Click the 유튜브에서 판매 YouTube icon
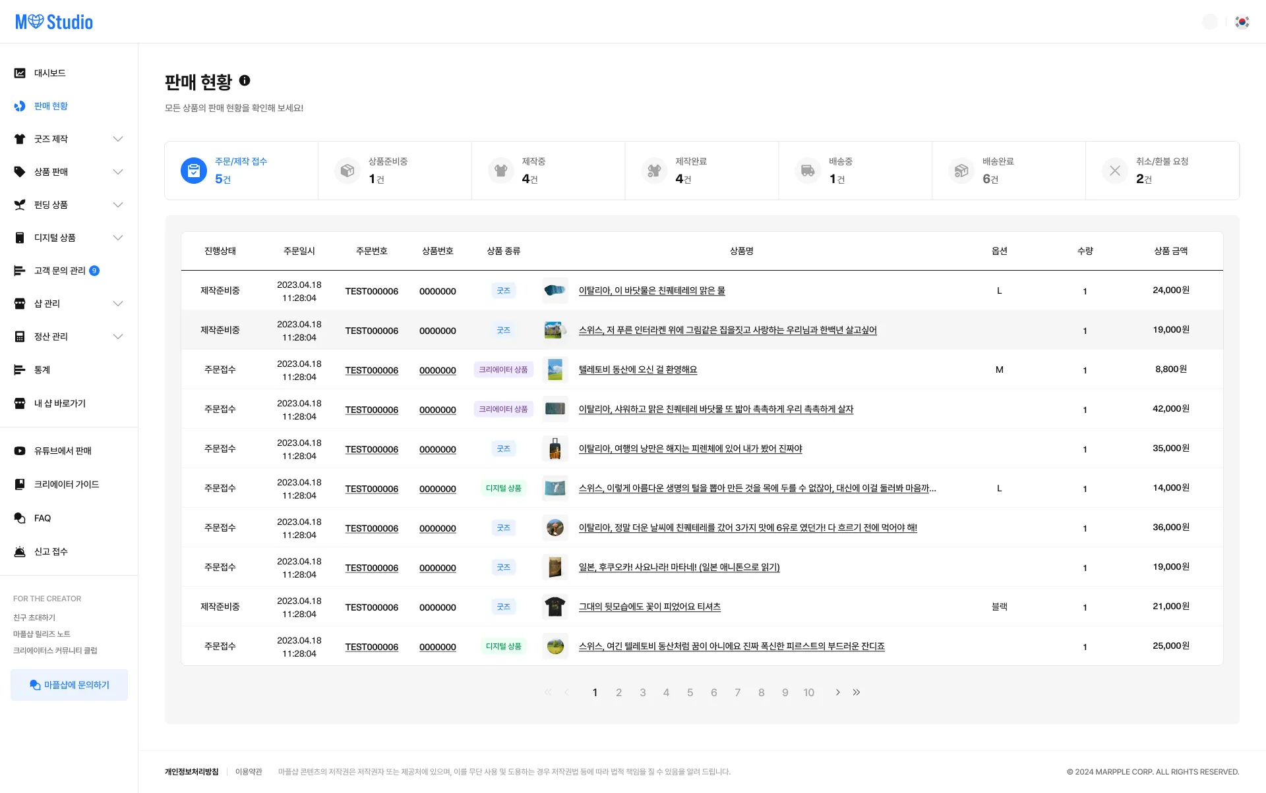This screenshot has height=793, width=1266. click(20, 451)
